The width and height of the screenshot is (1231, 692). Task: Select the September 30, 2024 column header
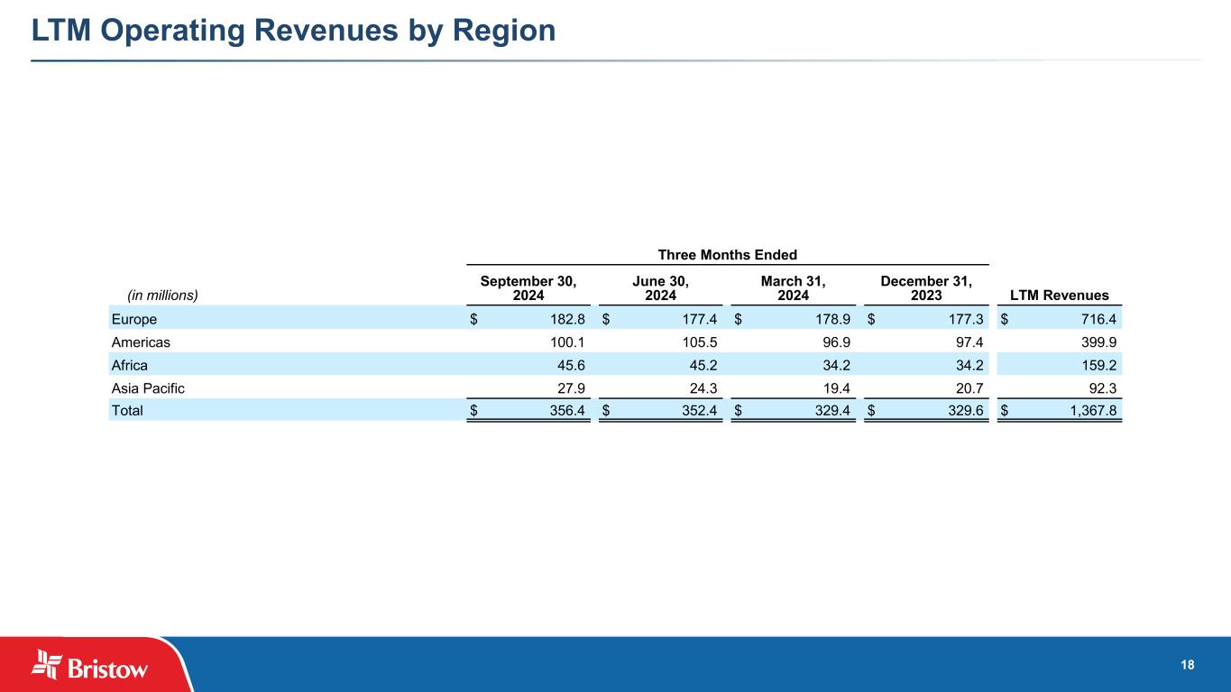point(528,288)
